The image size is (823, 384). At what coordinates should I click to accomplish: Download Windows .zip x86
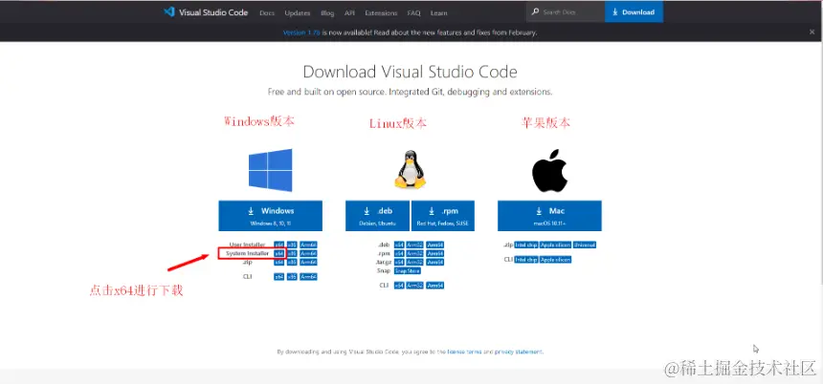coord(292,262)
